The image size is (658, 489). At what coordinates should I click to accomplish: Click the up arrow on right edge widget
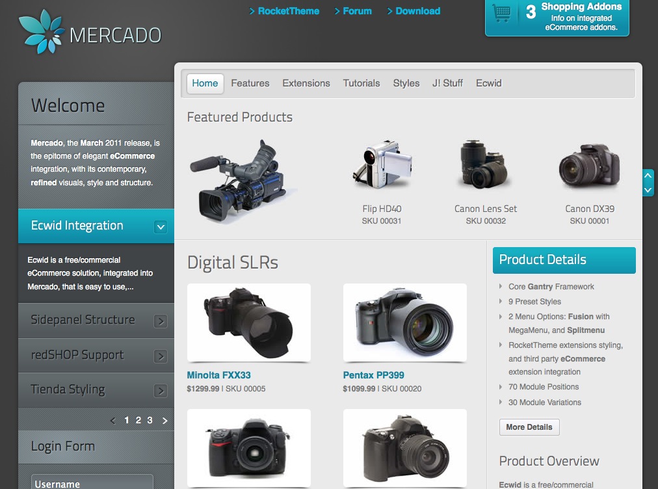(x=648, y=176)
